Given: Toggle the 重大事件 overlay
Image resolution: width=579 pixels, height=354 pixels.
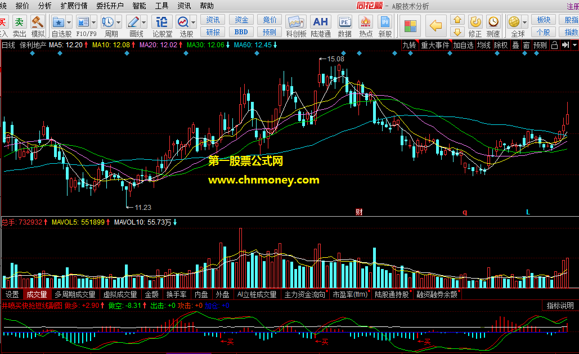Looking at the screenshot, I should click(x=435, y=45).
